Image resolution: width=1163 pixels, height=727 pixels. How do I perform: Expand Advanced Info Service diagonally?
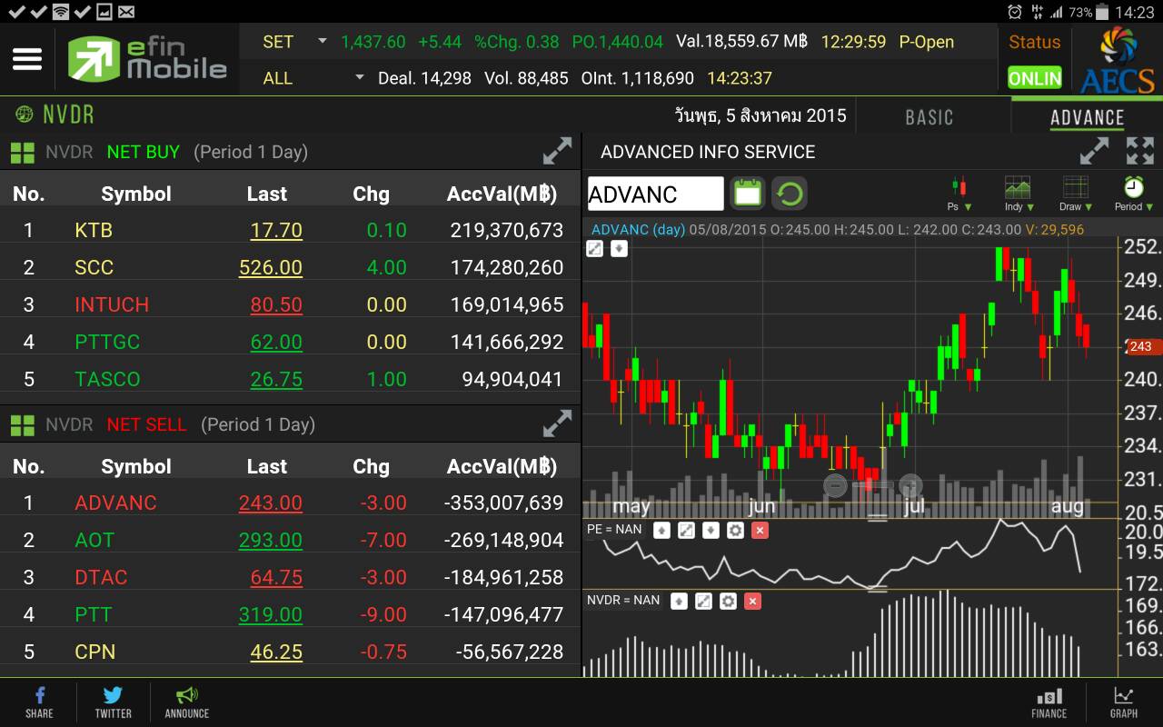(1094, 151)
